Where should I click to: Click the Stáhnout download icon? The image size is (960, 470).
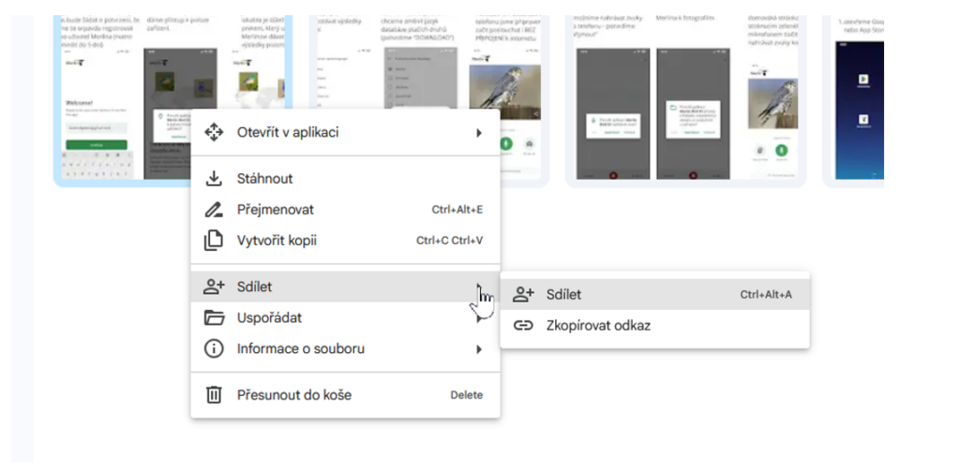click(214, 179)
